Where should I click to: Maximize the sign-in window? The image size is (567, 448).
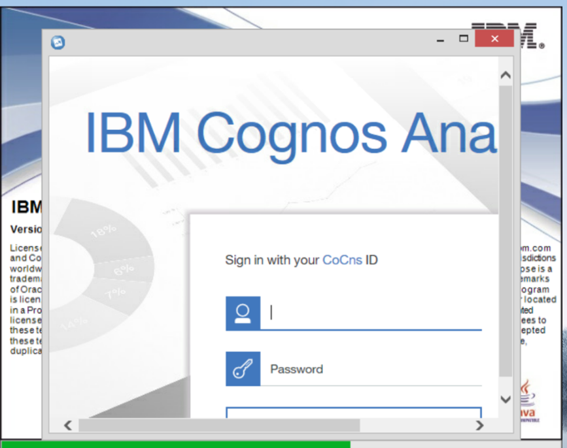464,39
